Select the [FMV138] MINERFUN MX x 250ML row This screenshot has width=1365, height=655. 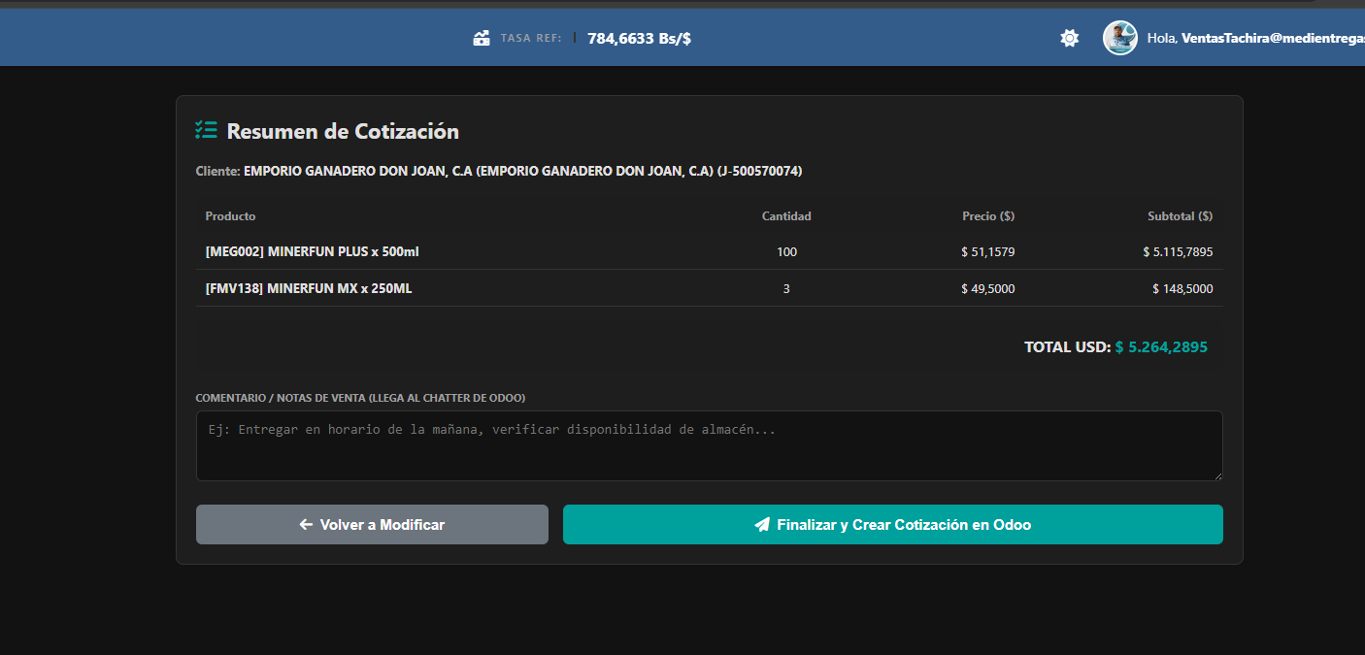pos(709,288)
